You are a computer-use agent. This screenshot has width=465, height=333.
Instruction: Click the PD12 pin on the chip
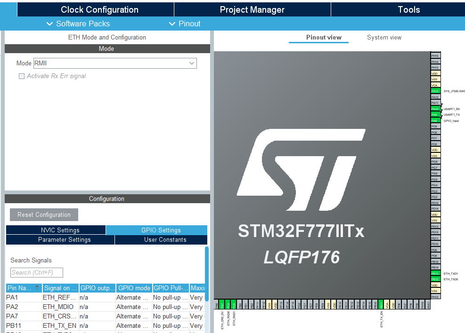click(x=435, y=232)
